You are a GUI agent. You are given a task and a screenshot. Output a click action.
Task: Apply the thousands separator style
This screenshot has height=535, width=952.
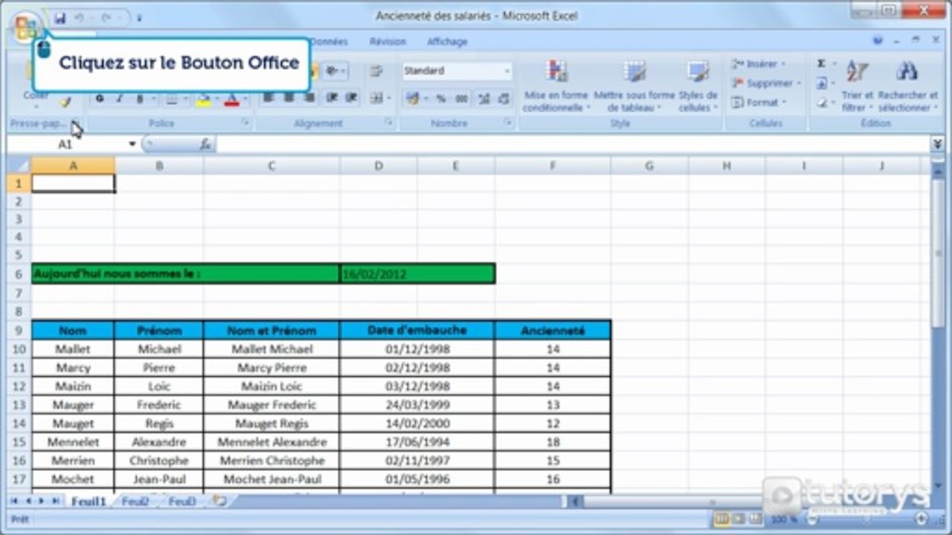tap(461, 98)
